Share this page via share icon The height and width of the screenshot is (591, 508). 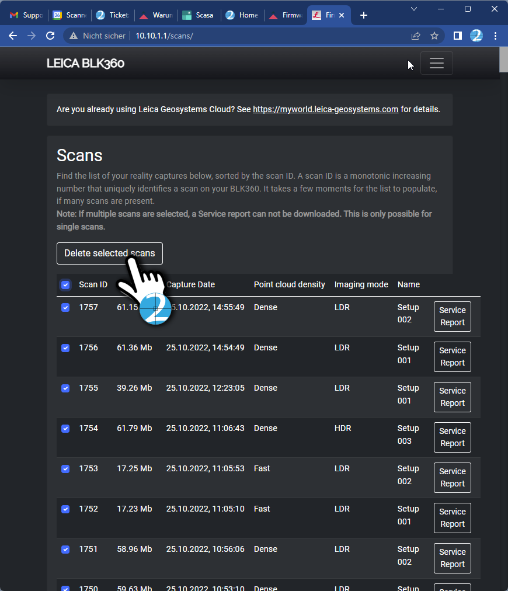(416, 36)
